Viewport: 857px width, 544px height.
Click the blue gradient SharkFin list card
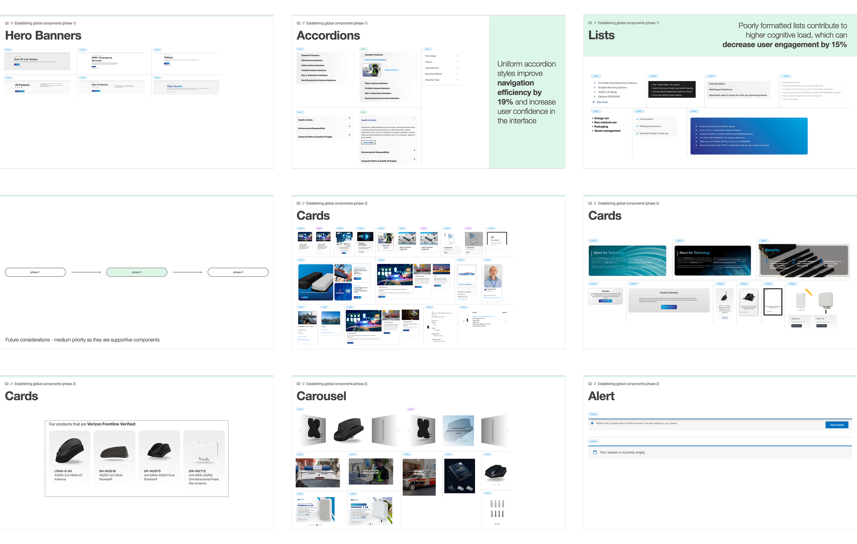pyautogui.click(x=748, y=136)
